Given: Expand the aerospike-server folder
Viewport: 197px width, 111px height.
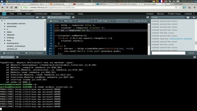Looking at the screenshot, I should tap(5, 23).
